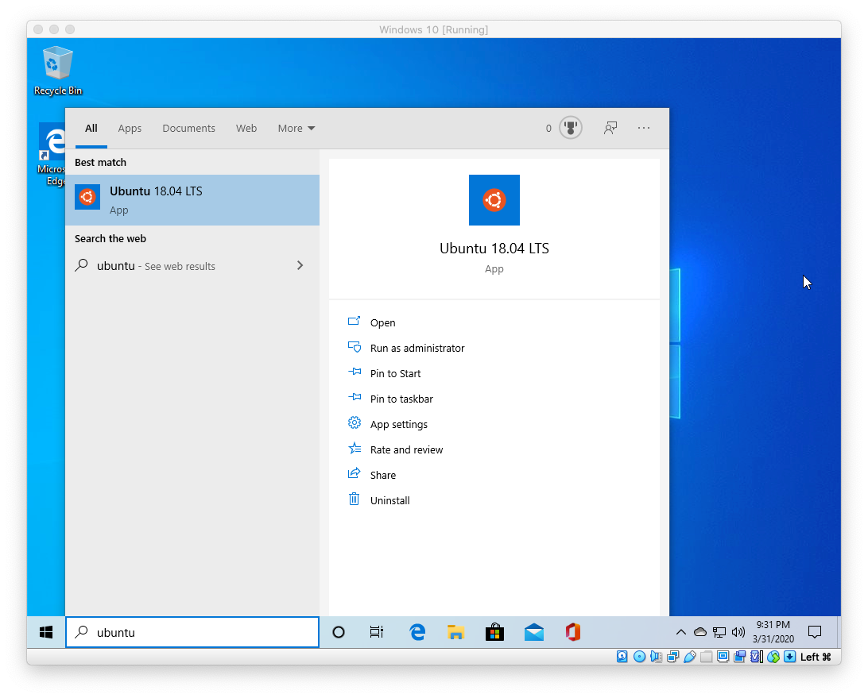This screenshot has height=698, width=868.
Task: Click the taskbar clock showing 9:31 PM
Action: (773, 631)
